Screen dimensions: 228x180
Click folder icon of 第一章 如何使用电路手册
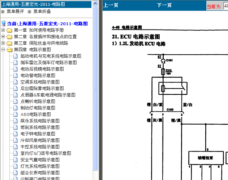(x=9, y=30)
